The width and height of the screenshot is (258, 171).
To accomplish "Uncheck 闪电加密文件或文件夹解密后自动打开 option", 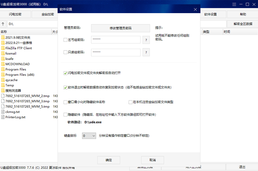I will [66, 73].
